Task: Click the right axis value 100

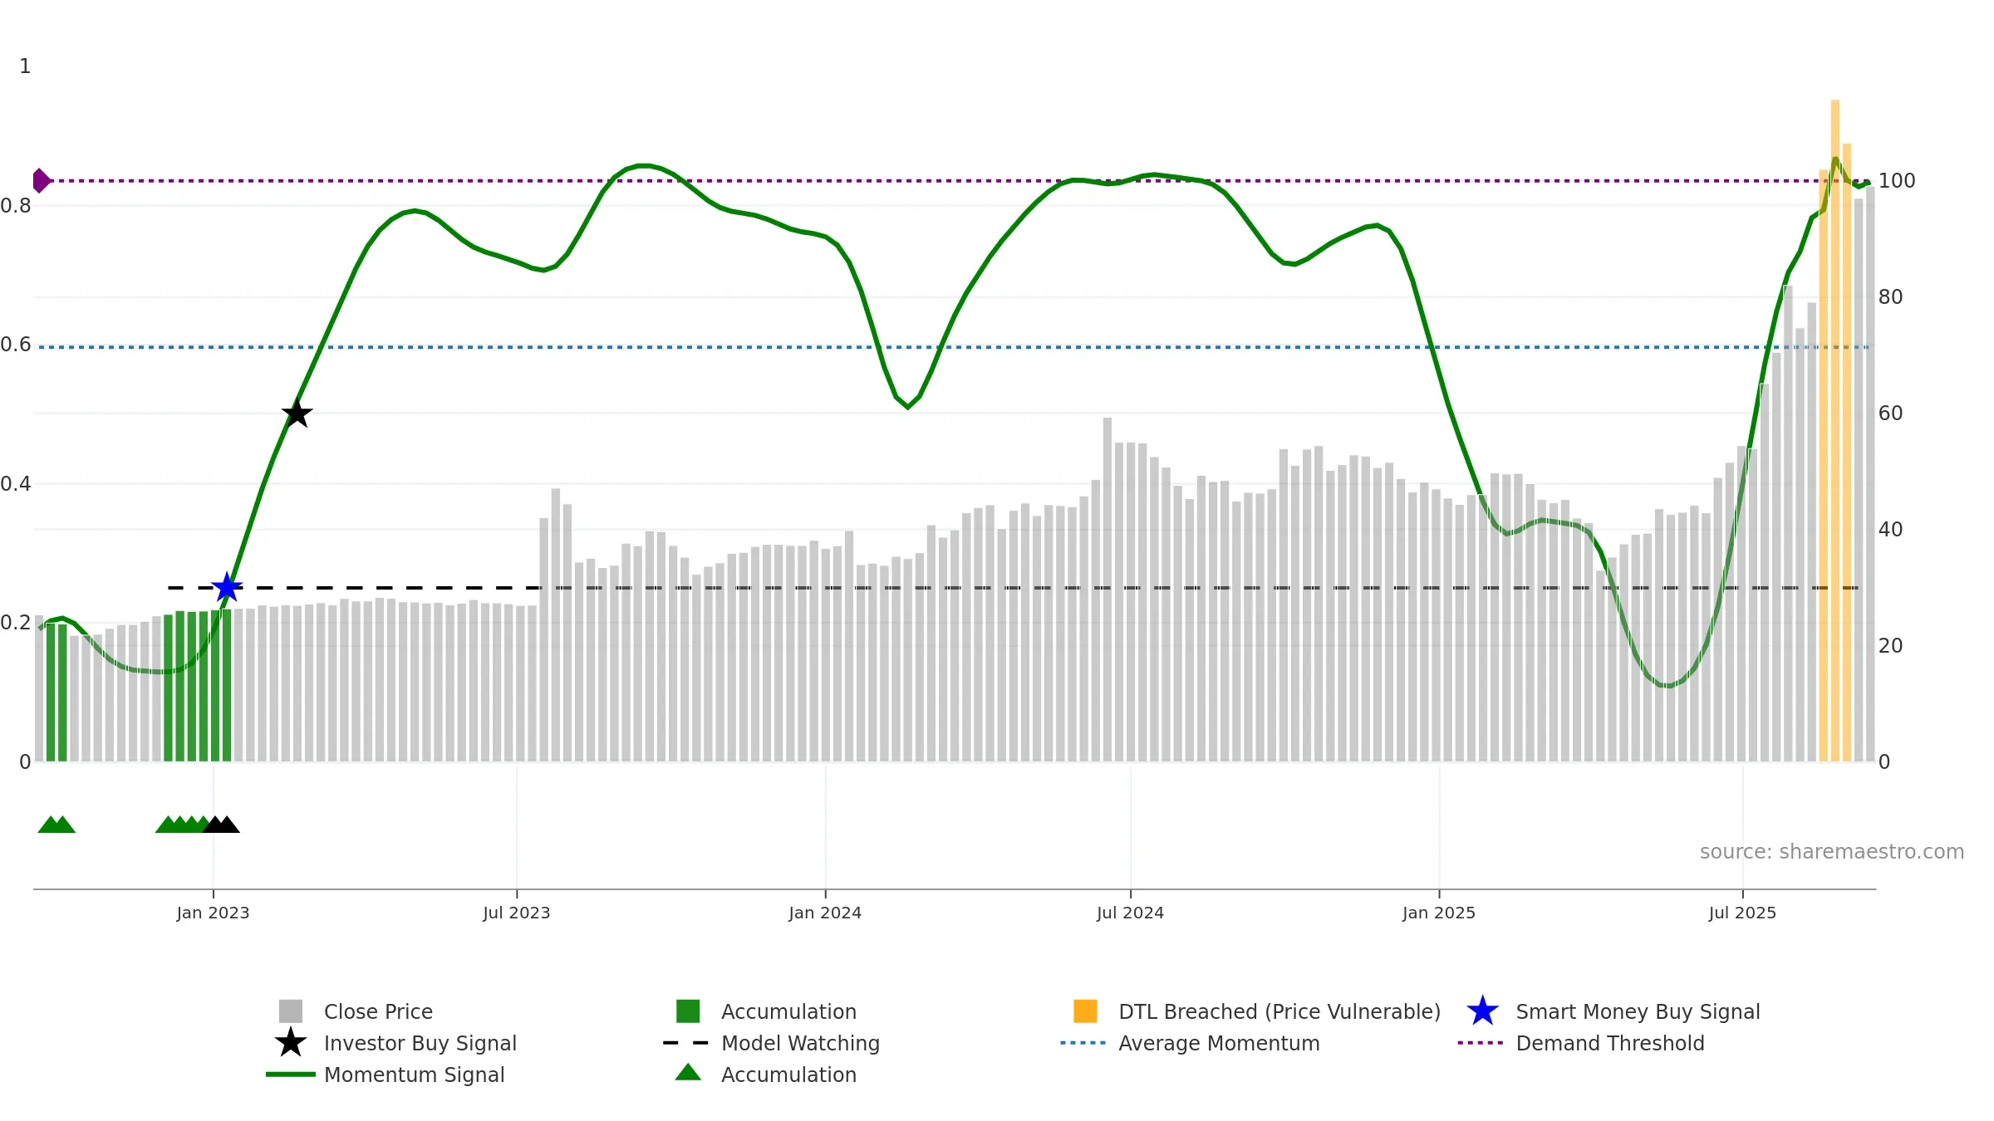Action: click(1897, 180)
